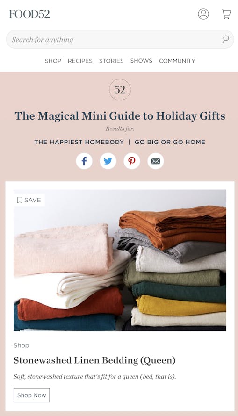The image size is (238, 416).
Task: Click the Shop Now button
Action: 32,395
